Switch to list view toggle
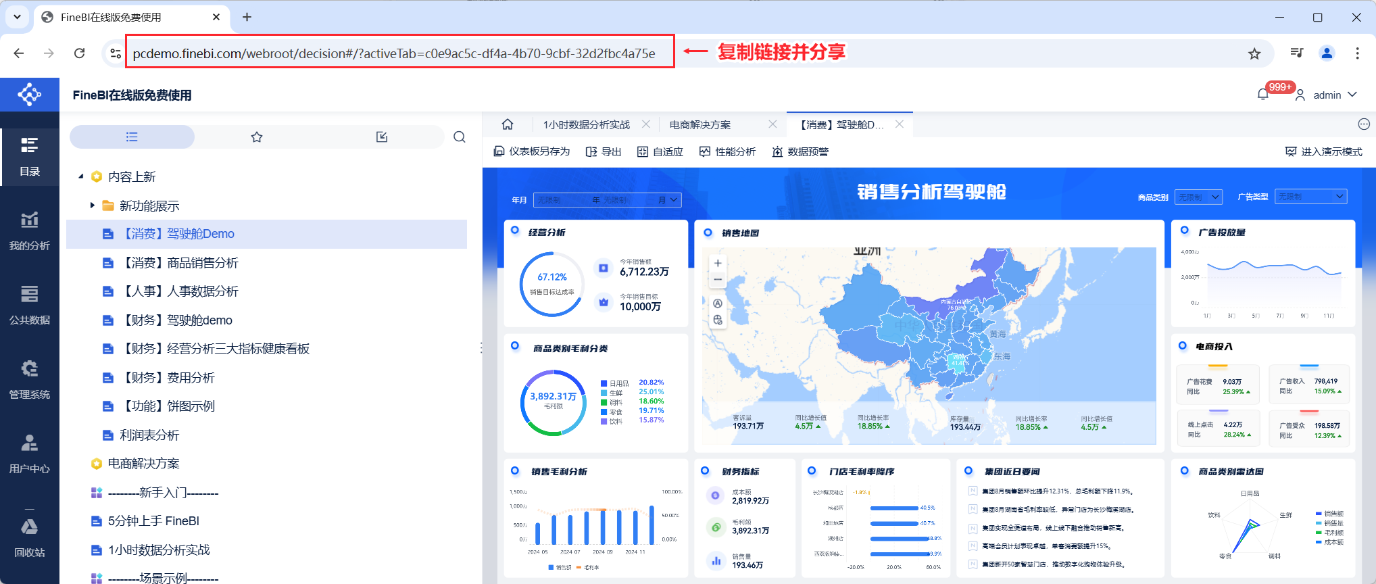This screenshot has height=584, width=1376. coord(132,137)
